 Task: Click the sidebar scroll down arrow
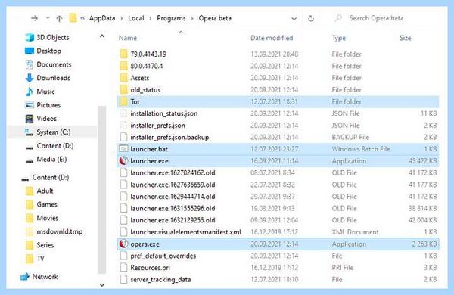102,285
